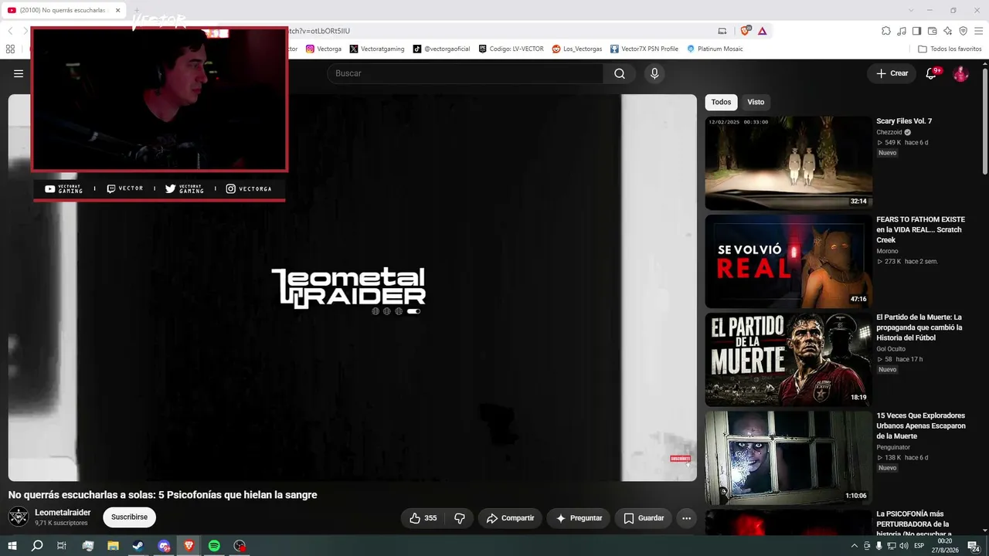Open YouTube notifications bell
This screenshot has width=989, height=556.
pyautogui.click(x=933, y=73)
